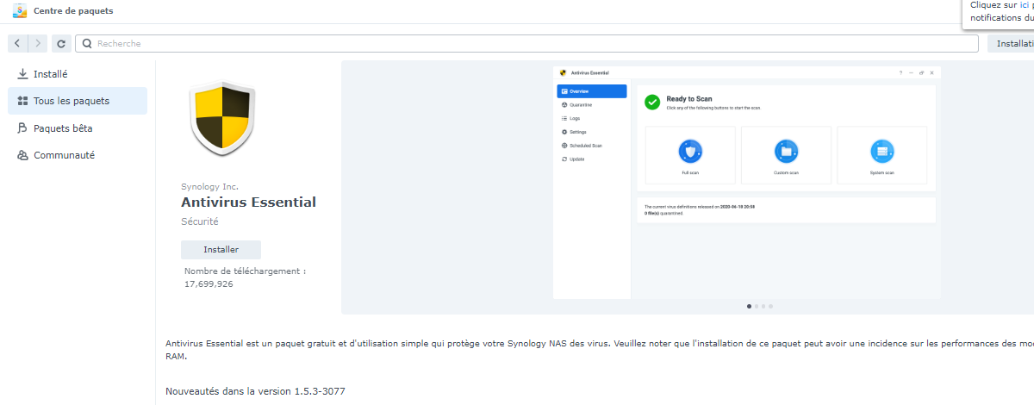
Task: Open Paquets bêta category
Action: 78,128
